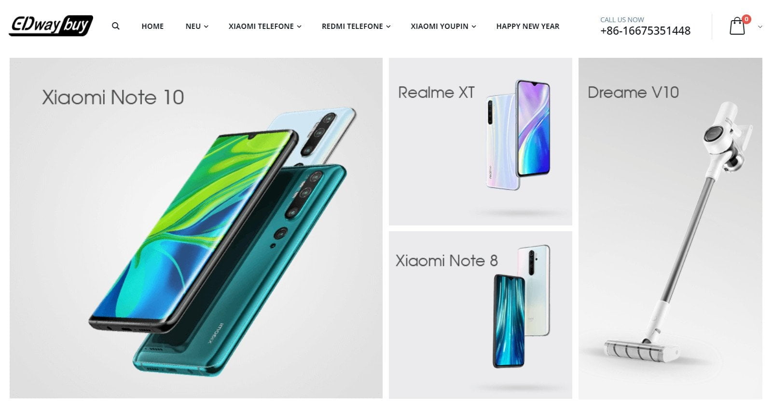The width and height of the screenshot is (773, 408).
Task: Open the Xiaomi Note 10 banner
Action: click(196, 228)
